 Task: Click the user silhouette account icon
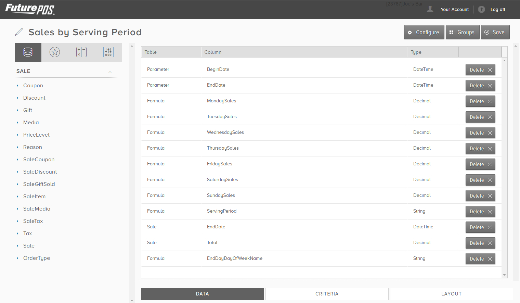[430, 9]
